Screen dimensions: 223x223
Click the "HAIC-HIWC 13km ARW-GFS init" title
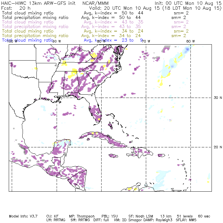click(x=38, y=3)
